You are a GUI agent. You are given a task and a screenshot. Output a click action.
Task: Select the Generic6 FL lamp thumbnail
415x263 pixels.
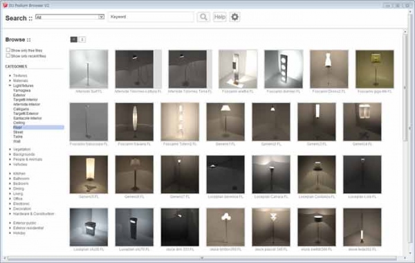[134, 174]
